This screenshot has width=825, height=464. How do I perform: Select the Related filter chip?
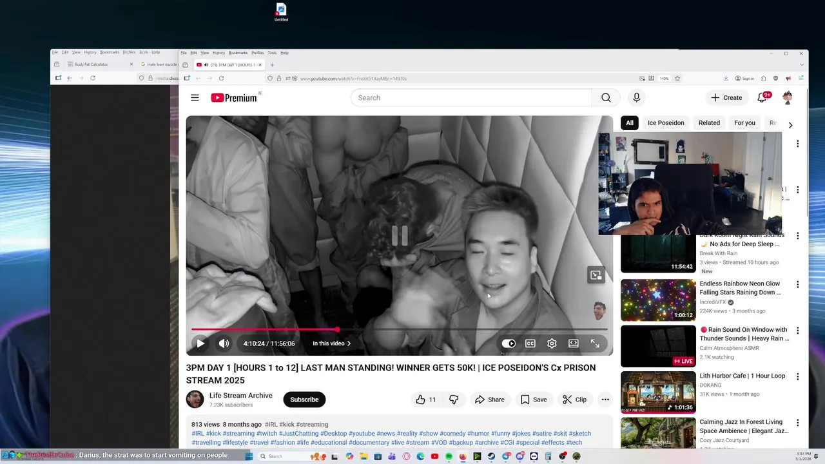(709, 123)
